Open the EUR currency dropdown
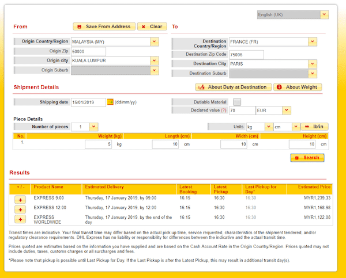This screenshot has width=346, height=278. tap(287, 111)
